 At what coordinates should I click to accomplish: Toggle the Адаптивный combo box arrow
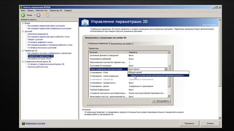[x=166, y=69]
